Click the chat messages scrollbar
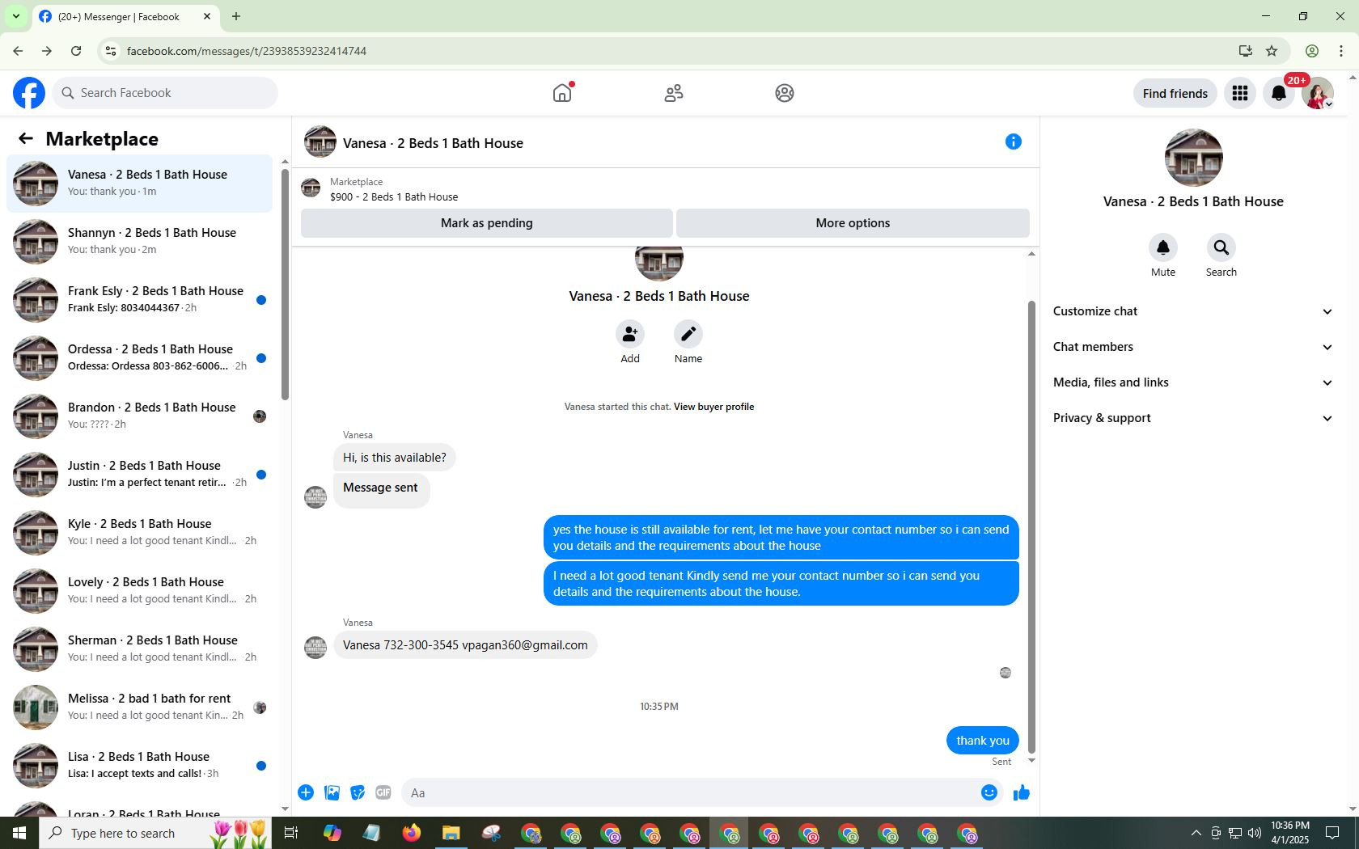 click(x=1031, y=526)
